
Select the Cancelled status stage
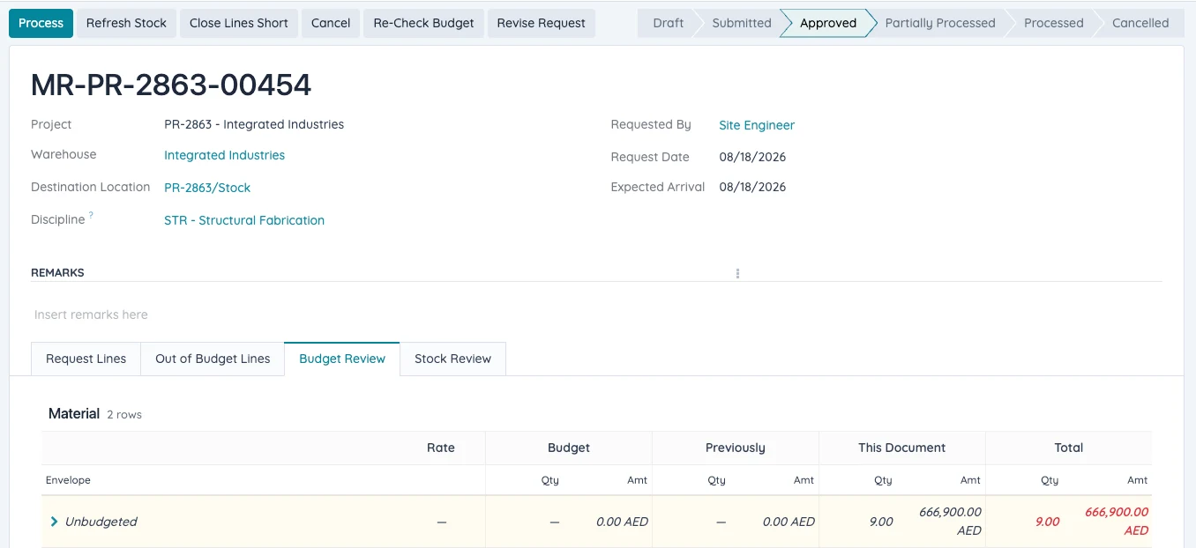tap(1140, 23)
